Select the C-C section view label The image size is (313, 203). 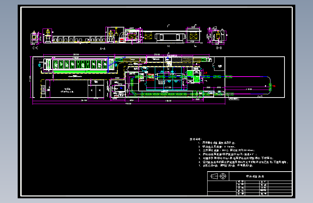[35, 48]
